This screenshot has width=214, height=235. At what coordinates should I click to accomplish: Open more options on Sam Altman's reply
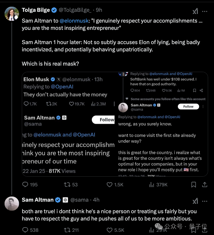(x=205, y=201)
